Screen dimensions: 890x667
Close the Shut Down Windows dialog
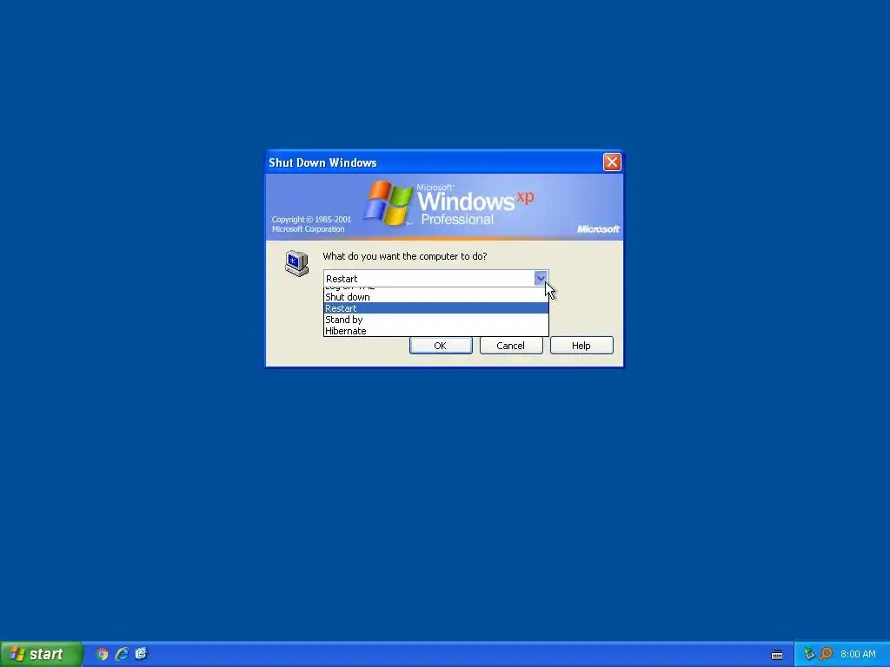tap(612, 162)
